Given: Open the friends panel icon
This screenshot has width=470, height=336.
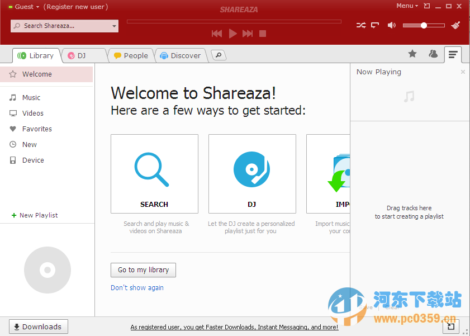Looking at the screenshot, I should point(433,54).
